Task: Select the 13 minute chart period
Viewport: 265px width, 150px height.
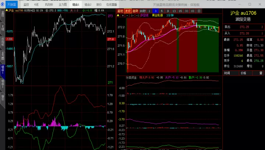Action: click(x=174, y=11)
